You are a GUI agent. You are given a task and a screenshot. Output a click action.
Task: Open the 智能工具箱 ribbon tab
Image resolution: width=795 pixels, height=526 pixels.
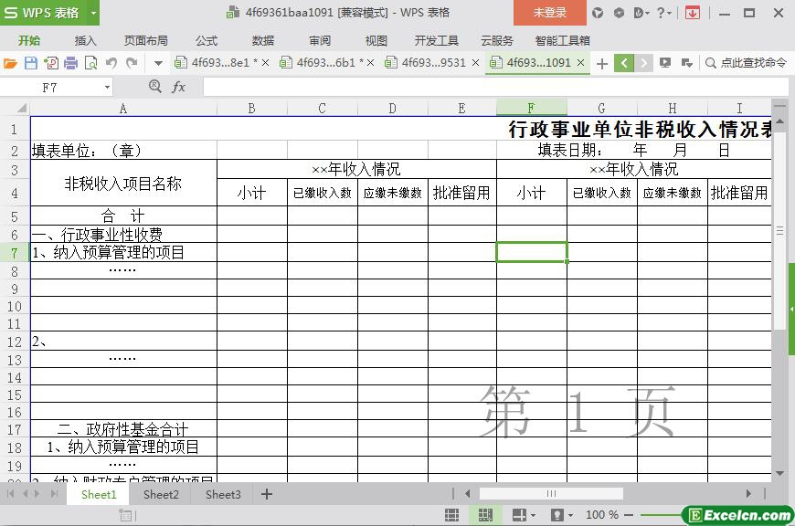562,40
